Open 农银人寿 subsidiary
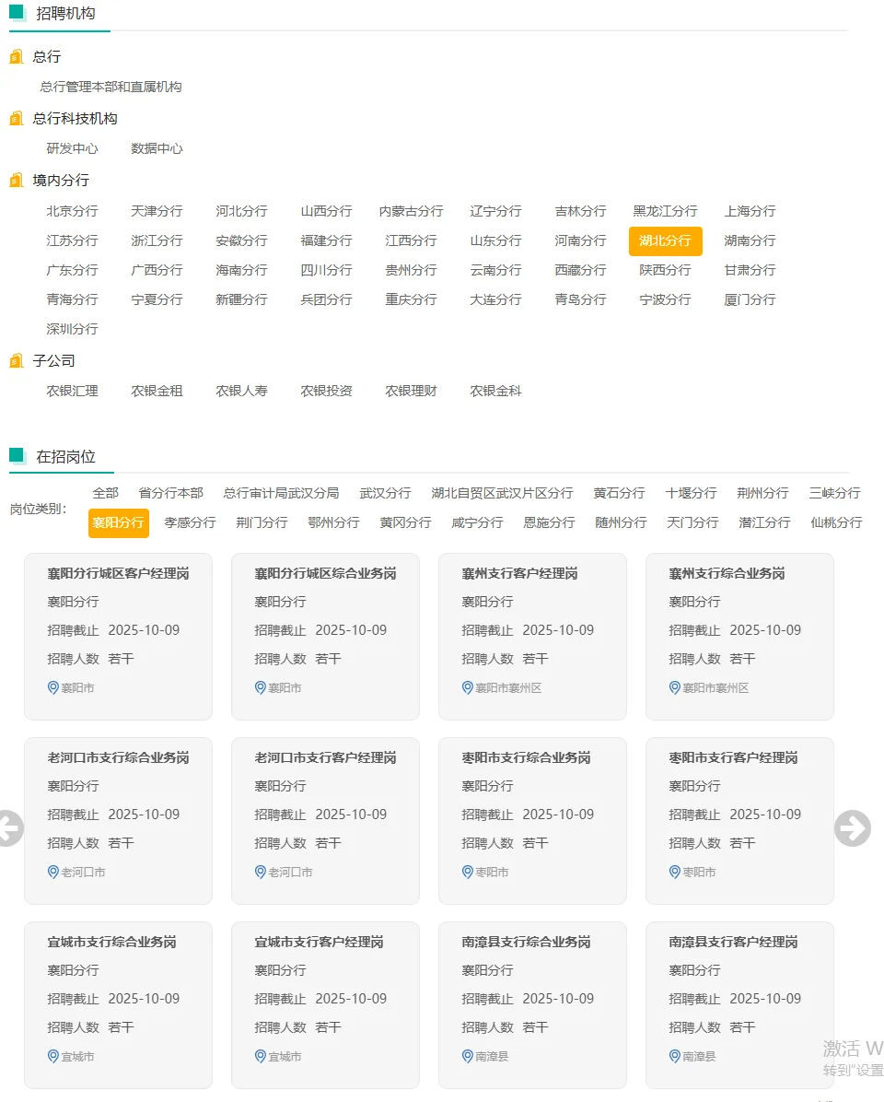The height and width of the screenshot is (1102, 884). 241,392
